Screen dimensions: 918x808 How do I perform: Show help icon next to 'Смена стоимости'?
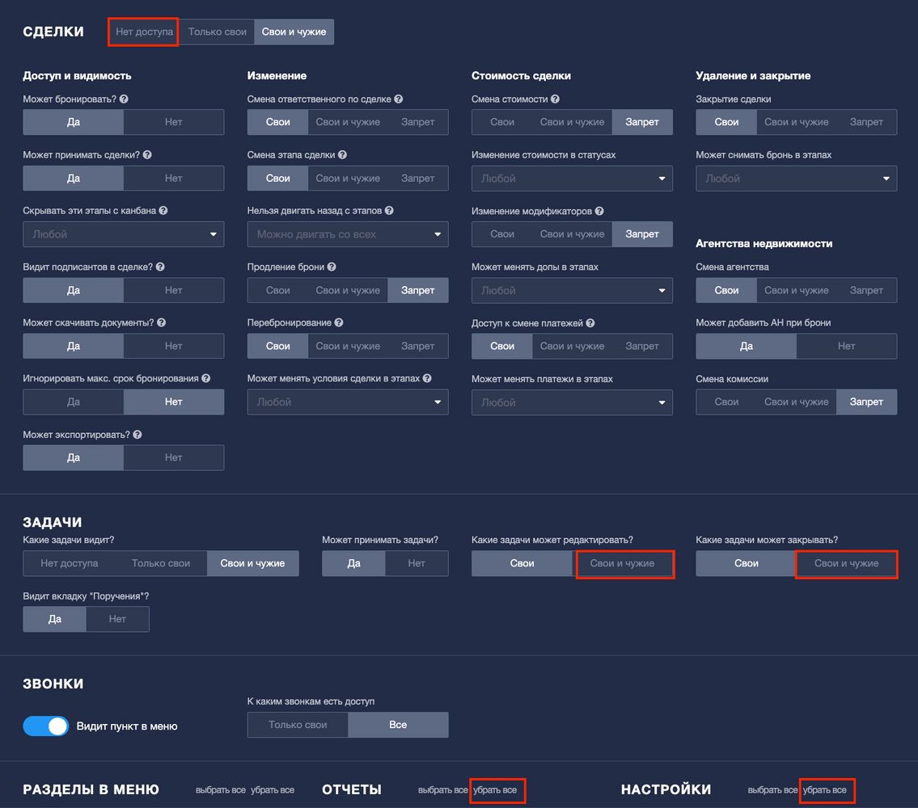(554, 99)
